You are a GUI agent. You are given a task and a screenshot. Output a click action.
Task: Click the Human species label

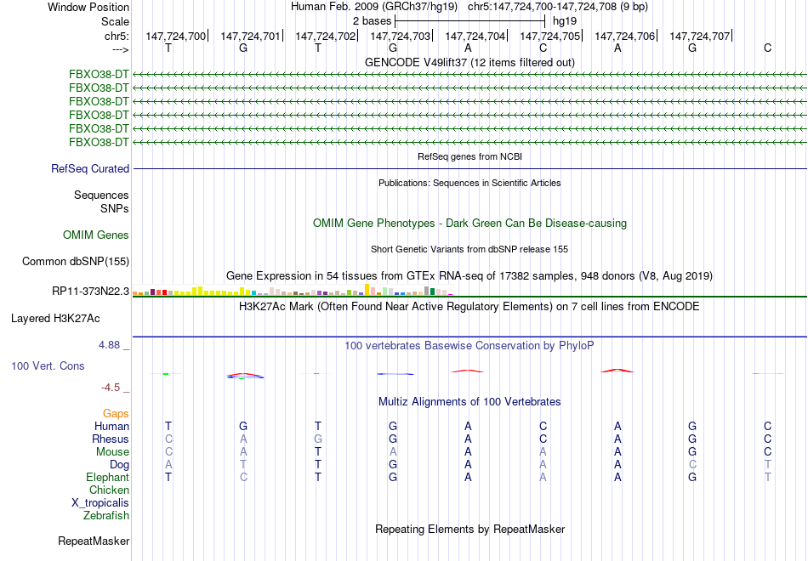pyautogui.click(x=111, y=426)
